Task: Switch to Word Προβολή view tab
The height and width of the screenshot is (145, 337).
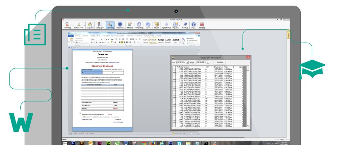Action: click(139, 36)
